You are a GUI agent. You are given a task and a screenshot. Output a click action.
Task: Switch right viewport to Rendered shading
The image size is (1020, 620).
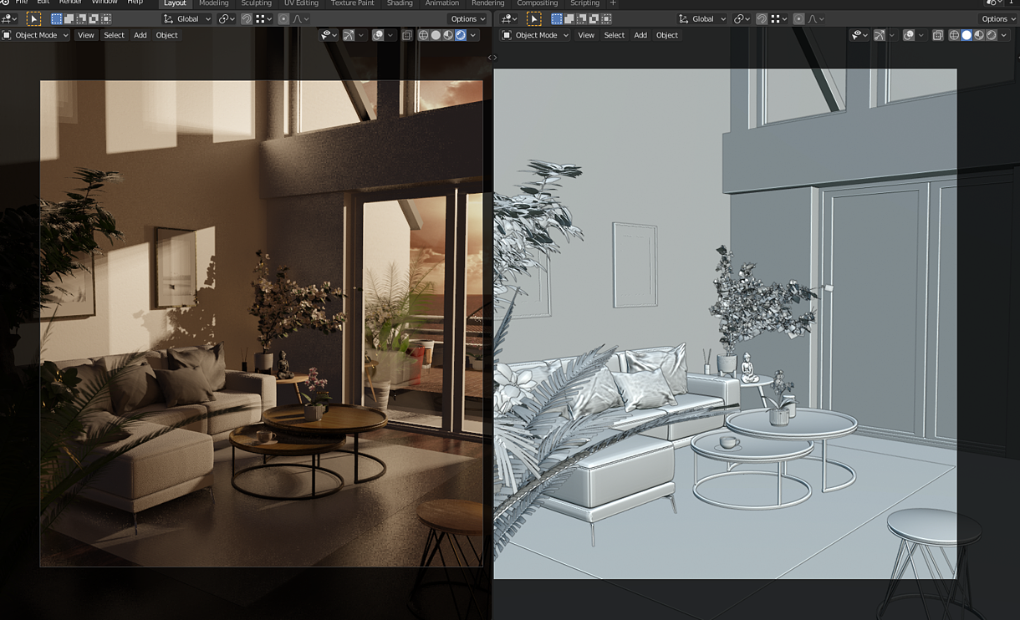coord(992,35)
